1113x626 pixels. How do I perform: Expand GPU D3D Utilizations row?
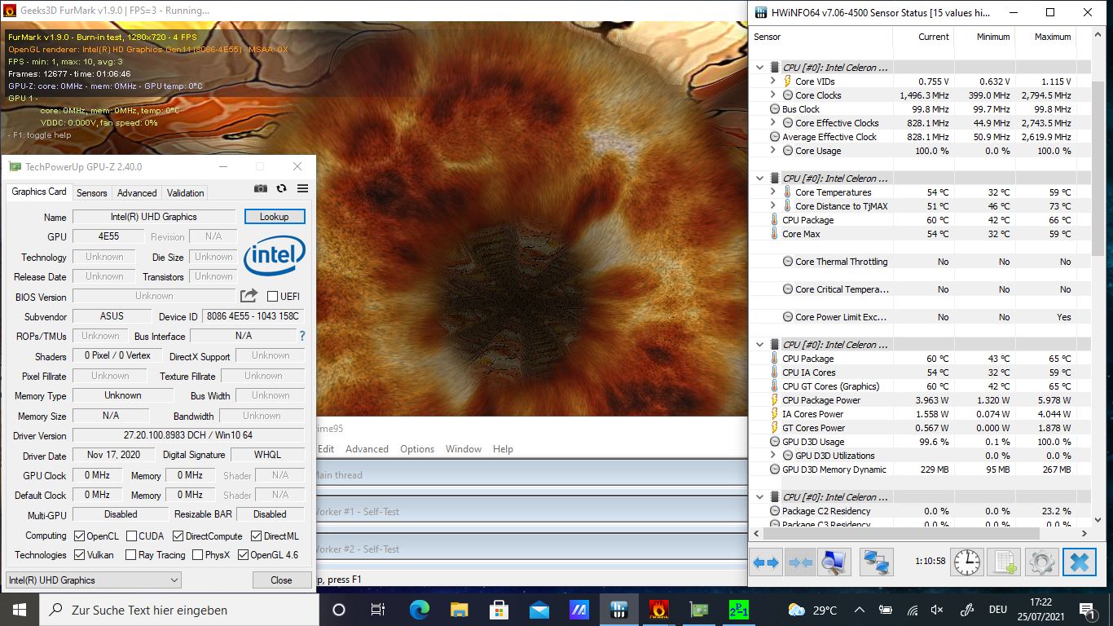[x=773, y=456]
